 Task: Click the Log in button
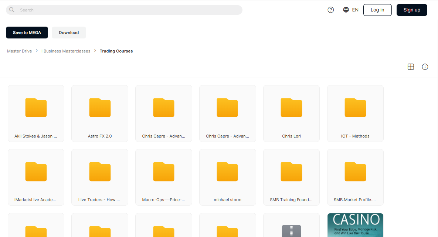click(377, 10)
